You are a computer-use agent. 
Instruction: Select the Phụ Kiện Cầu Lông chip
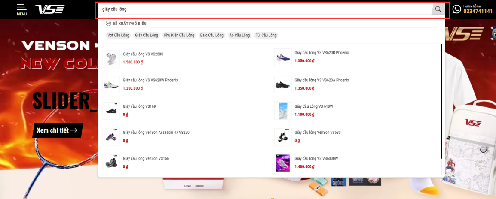pyautogui.click(x=179, y=35)
